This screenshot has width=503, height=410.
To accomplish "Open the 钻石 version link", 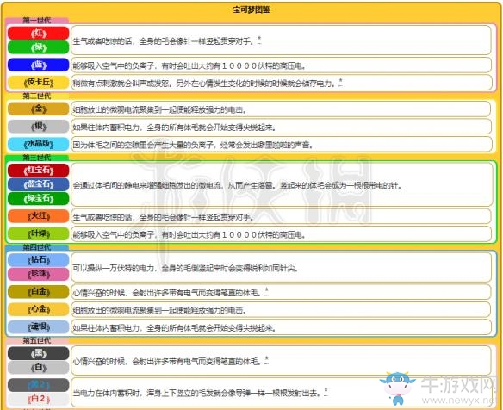I will tap(39, 260).
